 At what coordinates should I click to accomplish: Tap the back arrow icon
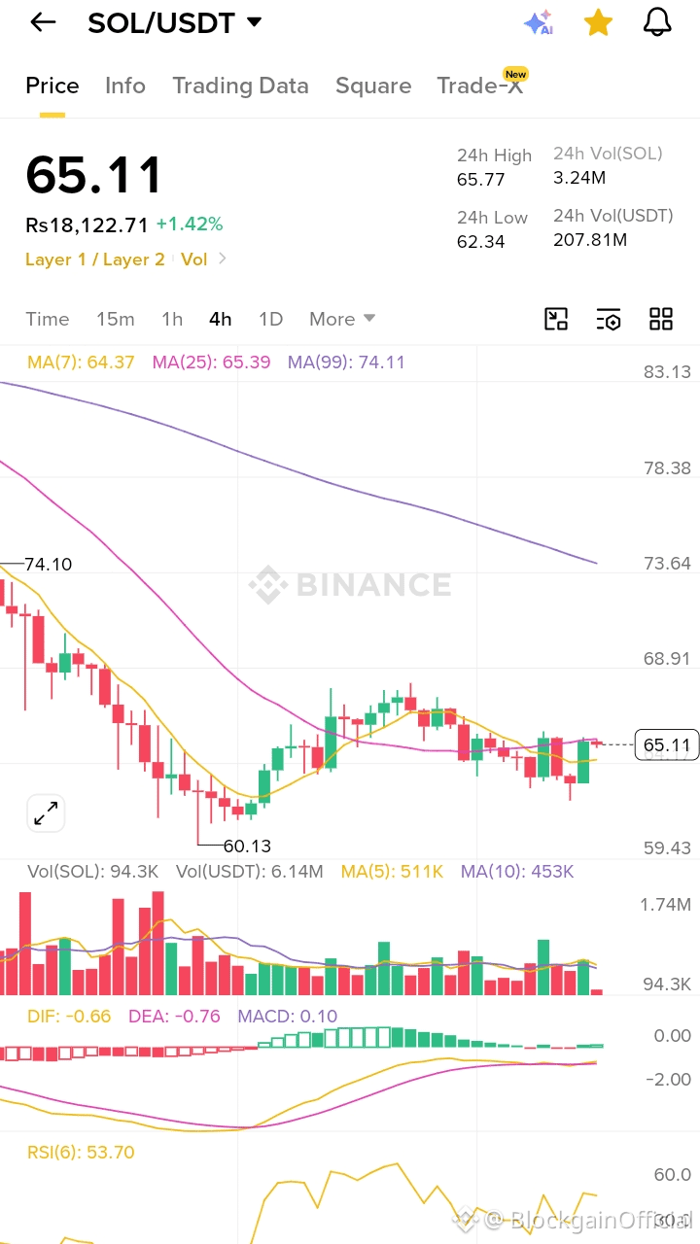[x=43, y=22]
